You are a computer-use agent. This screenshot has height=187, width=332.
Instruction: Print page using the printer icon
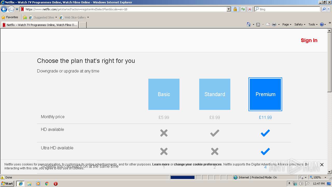point(274,25)
